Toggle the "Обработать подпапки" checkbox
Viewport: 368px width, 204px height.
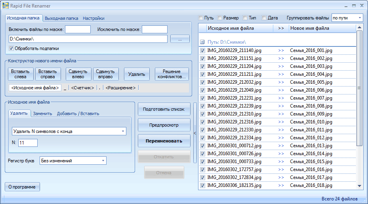(x=11, y=48)
